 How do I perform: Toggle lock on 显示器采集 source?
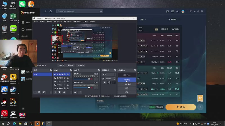point(68,78)
